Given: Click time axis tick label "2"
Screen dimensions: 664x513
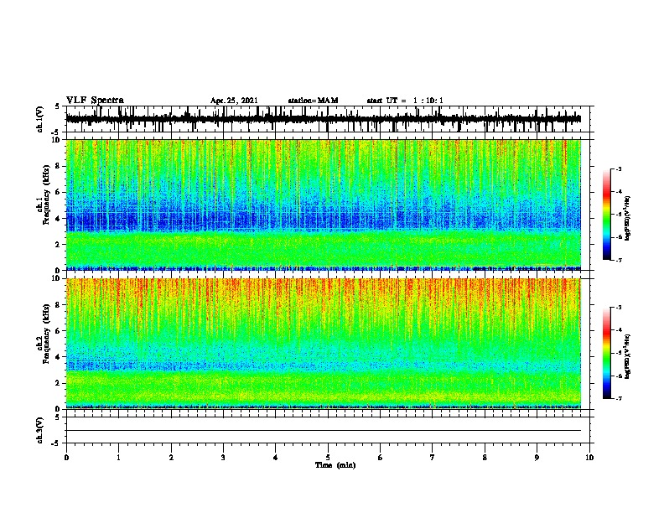Looking at the screenshot, I should click(171, 458).
